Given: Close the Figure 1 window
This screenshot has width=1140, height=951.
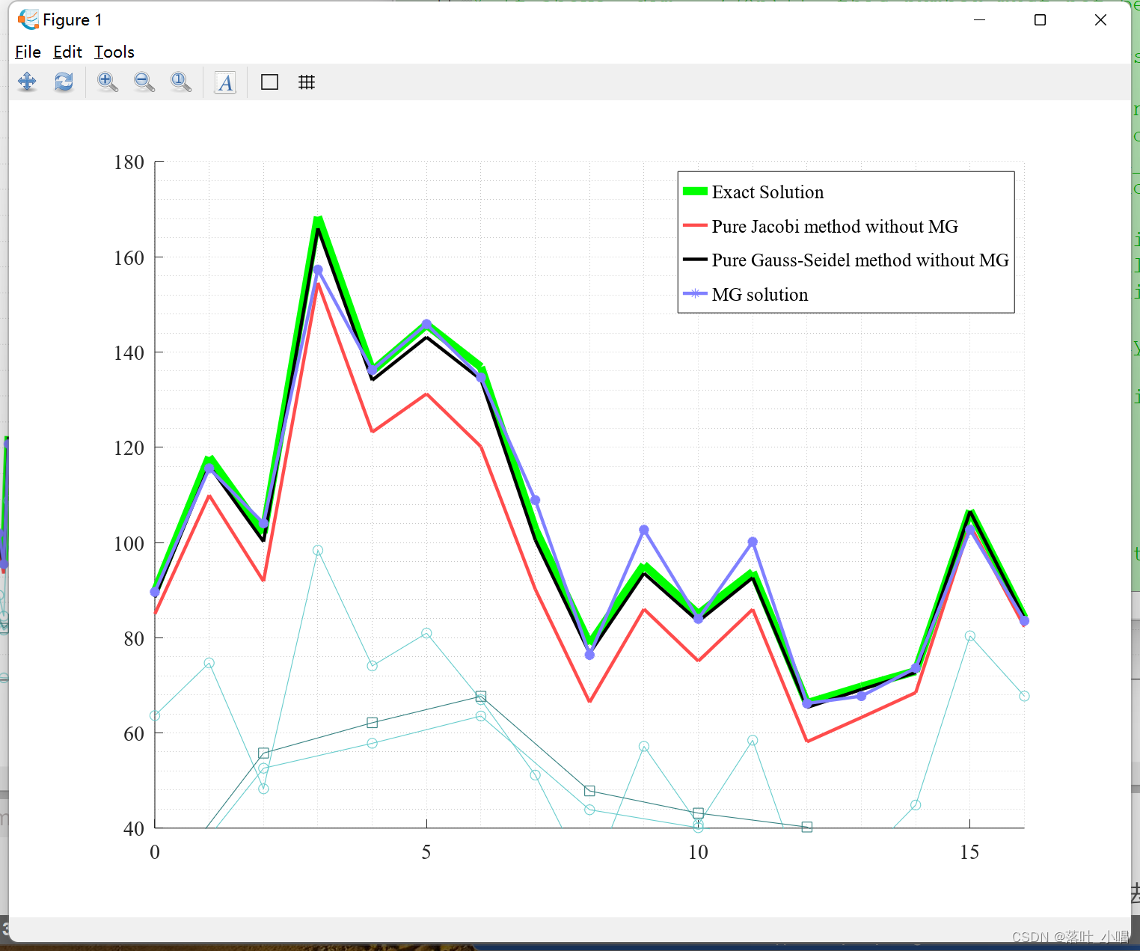Looking at the screenshot, I should pos(1100,20).
